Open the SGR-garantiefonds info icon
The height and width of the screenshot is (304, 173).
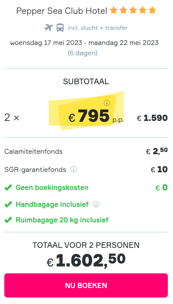pyautogui.click(x=74, y=169)
